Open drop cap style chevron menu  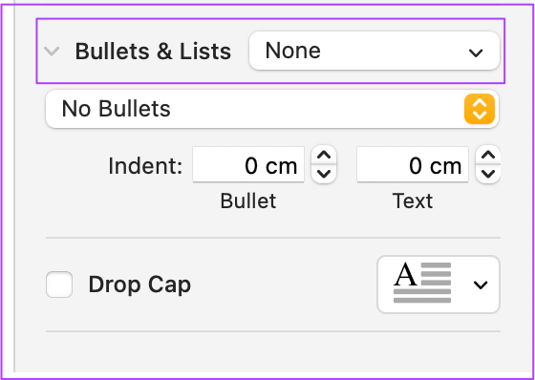coord(481,285)
